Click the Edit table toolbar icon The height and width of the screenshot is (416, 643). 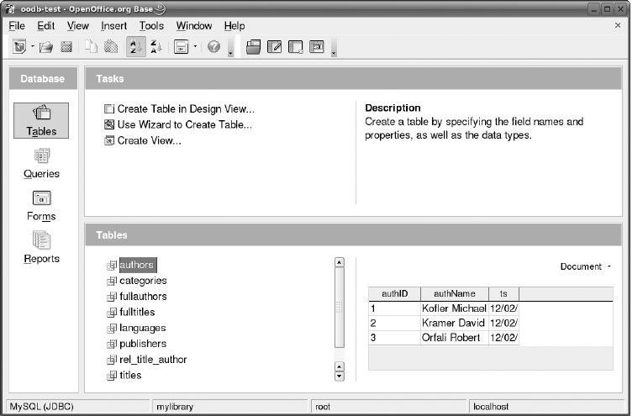(274, 47)
